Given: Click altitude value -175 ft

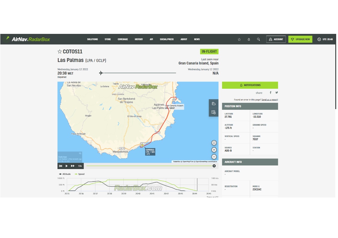Looking at the screenshot, I should pos(228,128).
